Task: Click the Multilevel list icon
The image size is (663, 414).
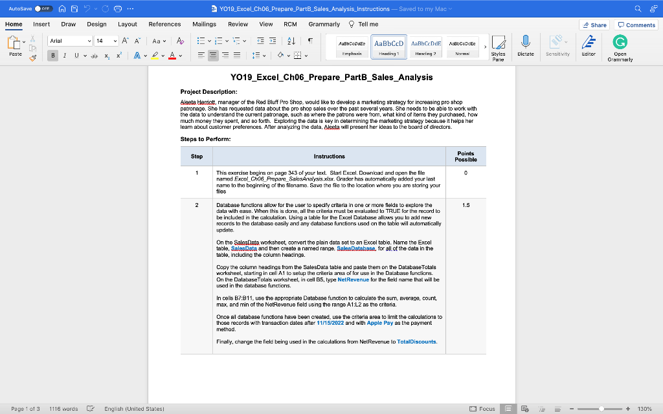Action: click(236, 41)
